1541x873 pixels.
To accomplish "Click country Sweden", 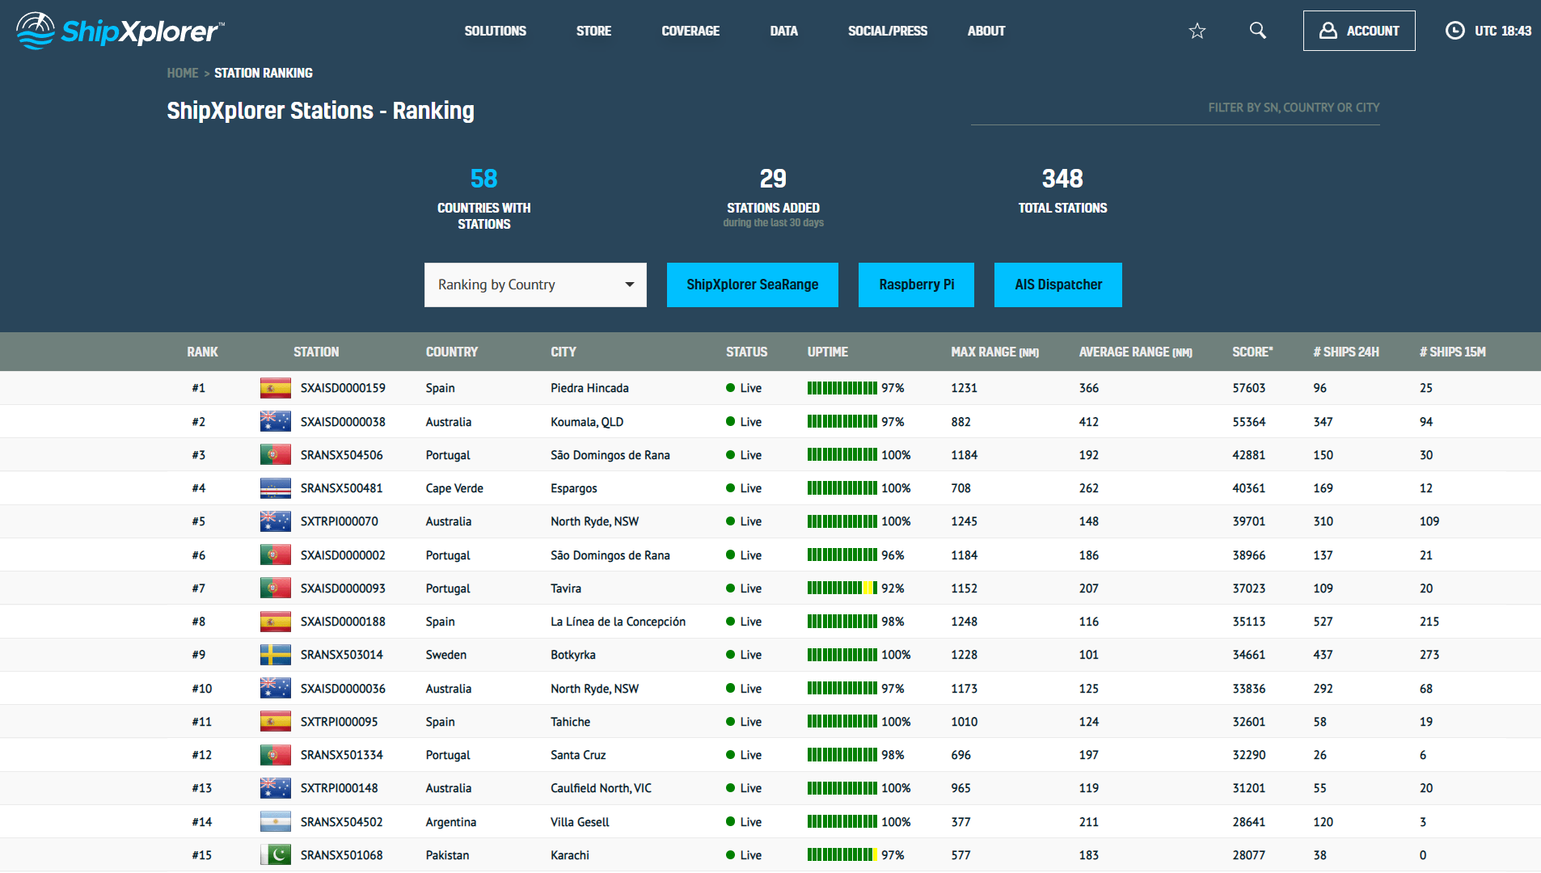I will click(x=446, y=655).
